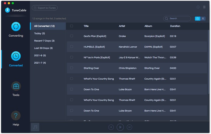This screenshot has height=134, width=211.
Task: Click Export to iTunes button
Action: point(45,8)
